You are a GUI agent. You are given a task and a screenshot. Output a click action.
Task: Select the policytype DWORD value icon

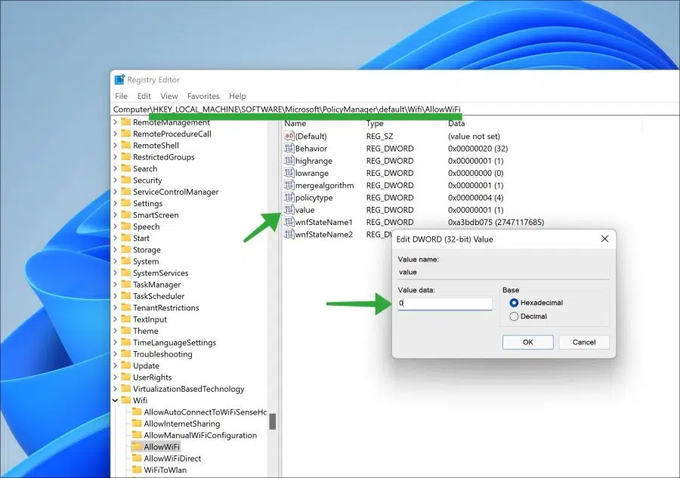coord(289,197)
